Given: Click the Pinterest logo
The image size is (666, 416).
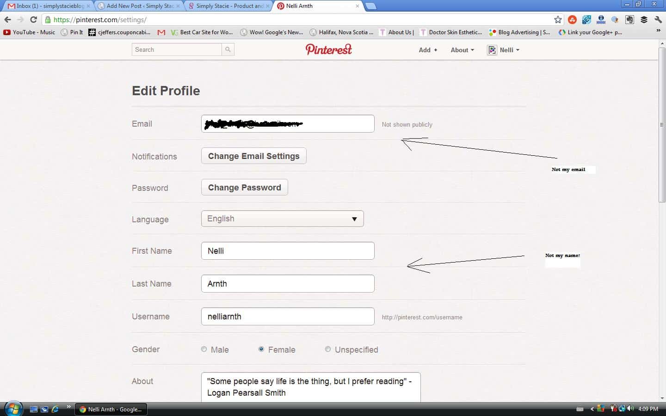Looking at the screenshot, I should click(x=328, y=49).
